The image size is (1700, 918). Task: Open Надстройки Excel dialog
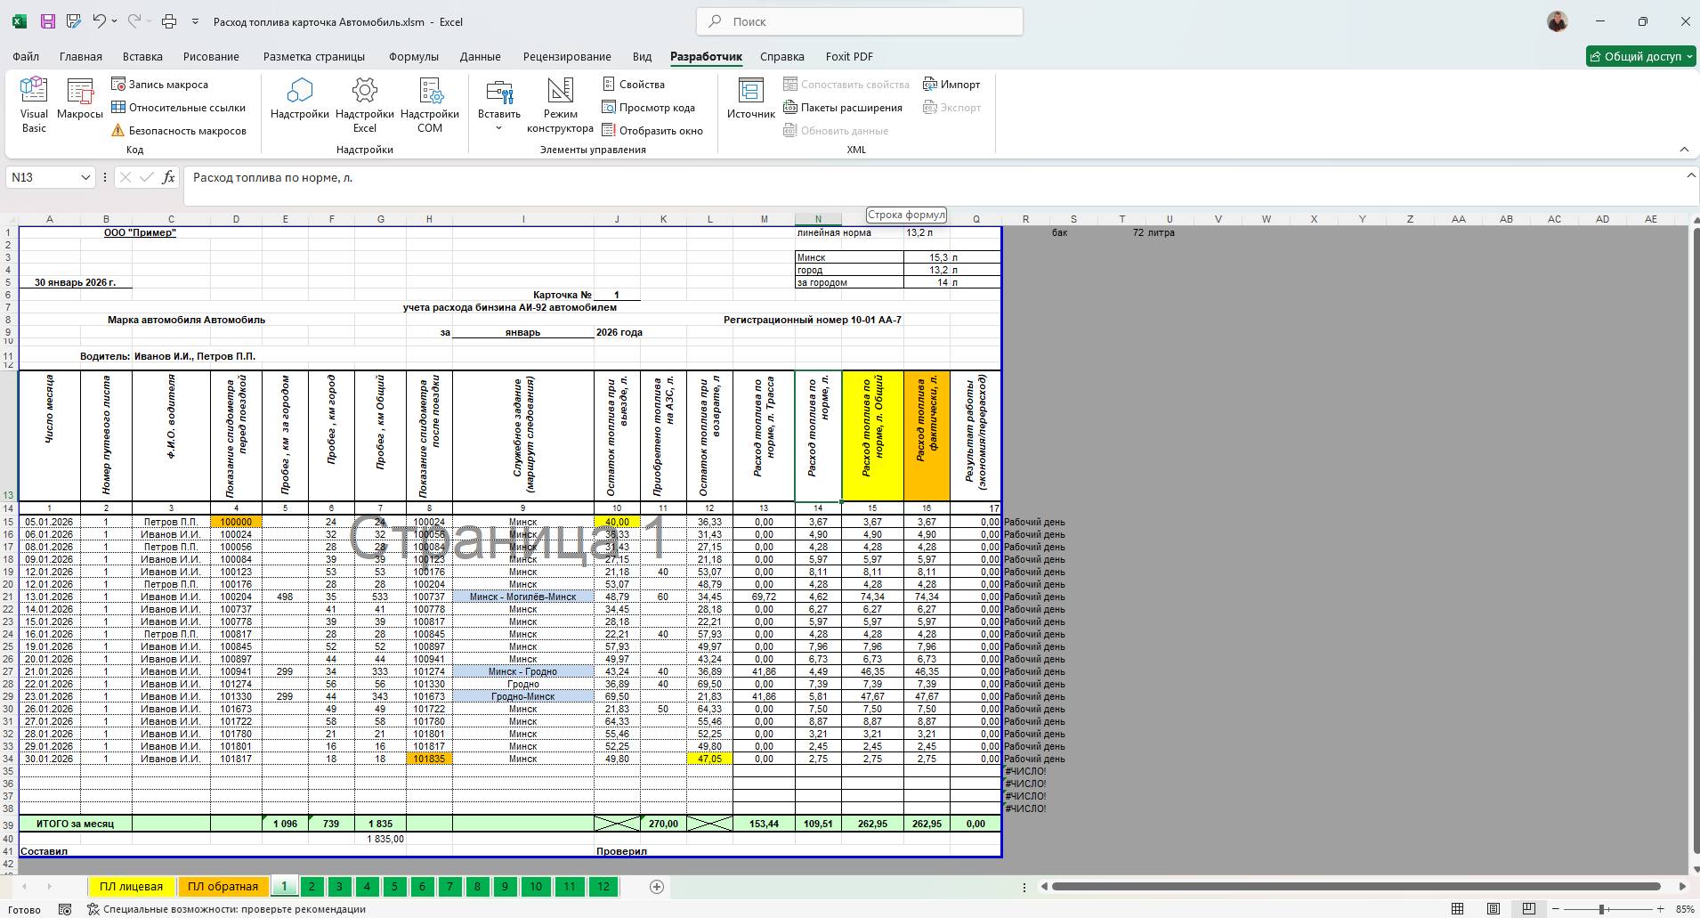pyautogui.click(x=365, y=105)
